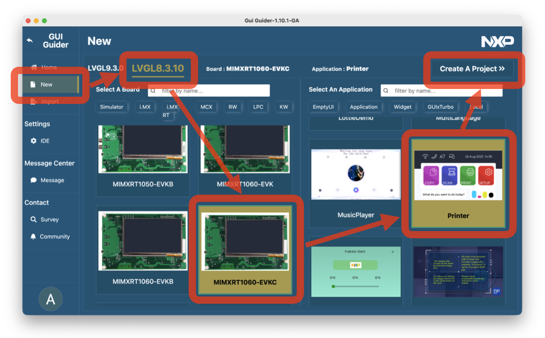Viewport: 545px width, 338px height.
Task: Filter applications by Application category
Action: 364,107
